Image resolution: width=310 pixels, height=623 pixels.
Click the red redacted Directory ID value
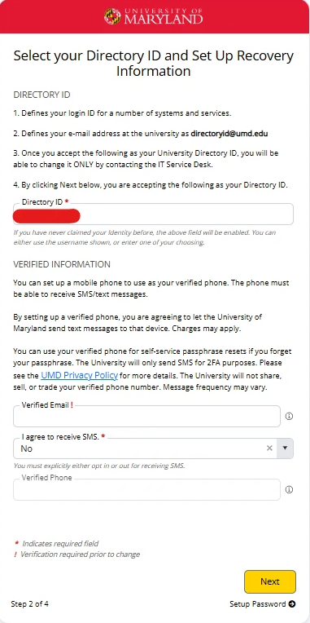click(x=46, y=216)
